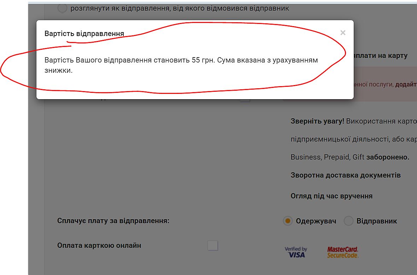Click the Сплачує плату за відправлення label
The image size is (417, 275).
[113, 221]
